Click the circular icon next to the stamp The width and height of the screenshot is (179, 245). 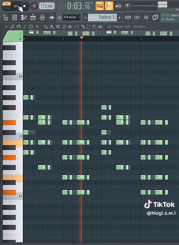click(31, 27)
